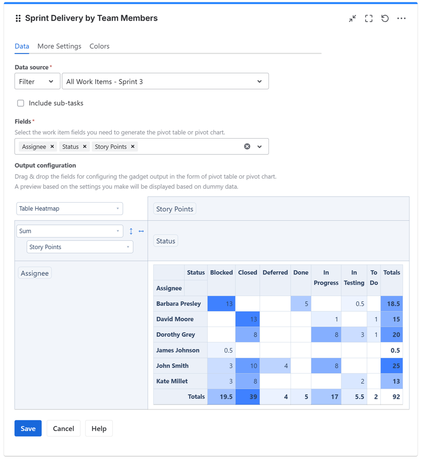Open the Filter data source dropdown
This screenshot has width=421, height=460.
pyautogui.click(x=37, y=81)
